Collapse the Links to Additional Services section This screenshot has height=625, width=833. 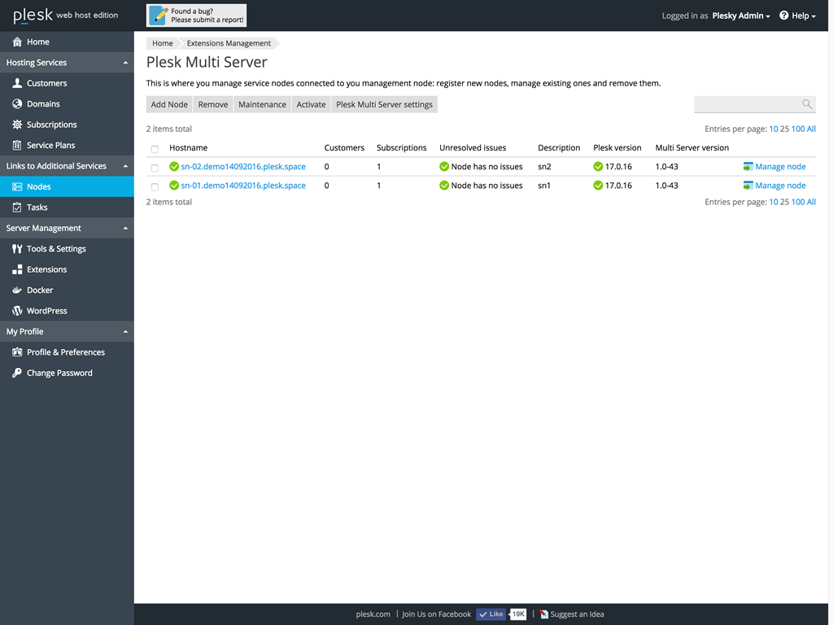click(x=125, y=166)
